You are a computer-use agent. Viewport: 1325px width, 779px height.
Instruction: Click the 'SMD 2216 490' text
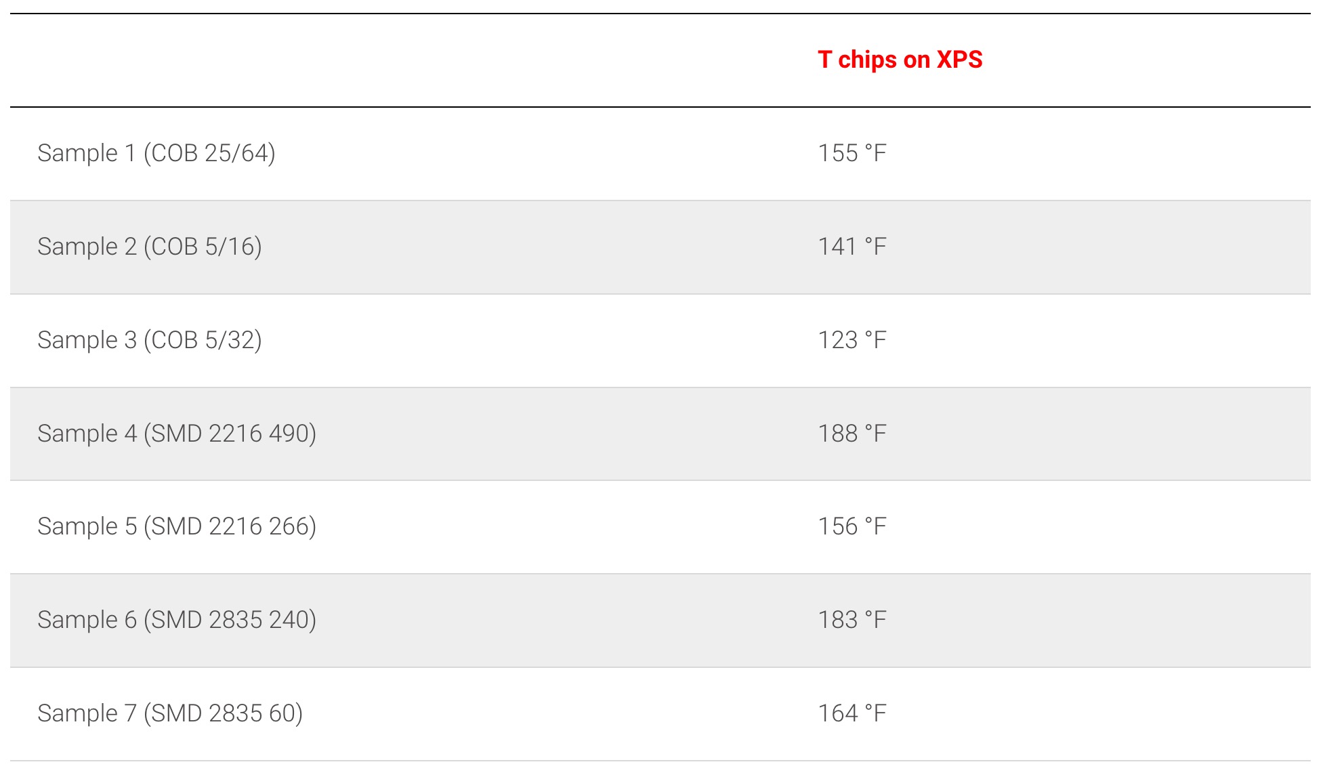coord(230,434)
